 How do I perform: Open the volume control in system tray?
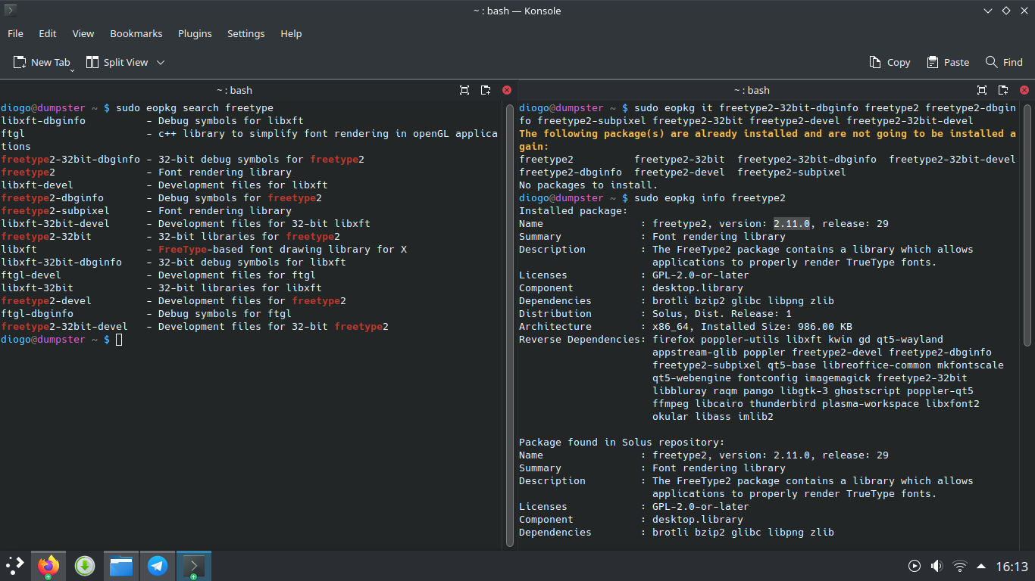click(x=937, y=566)
